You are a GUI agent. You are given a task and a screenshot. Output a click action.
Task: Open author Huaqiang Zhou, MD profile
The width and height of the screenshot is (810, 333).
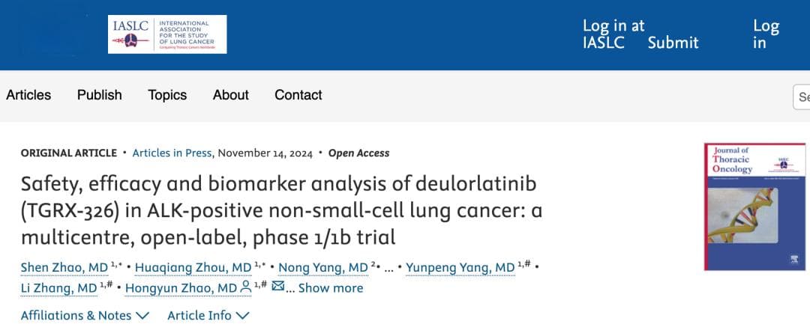193,268
